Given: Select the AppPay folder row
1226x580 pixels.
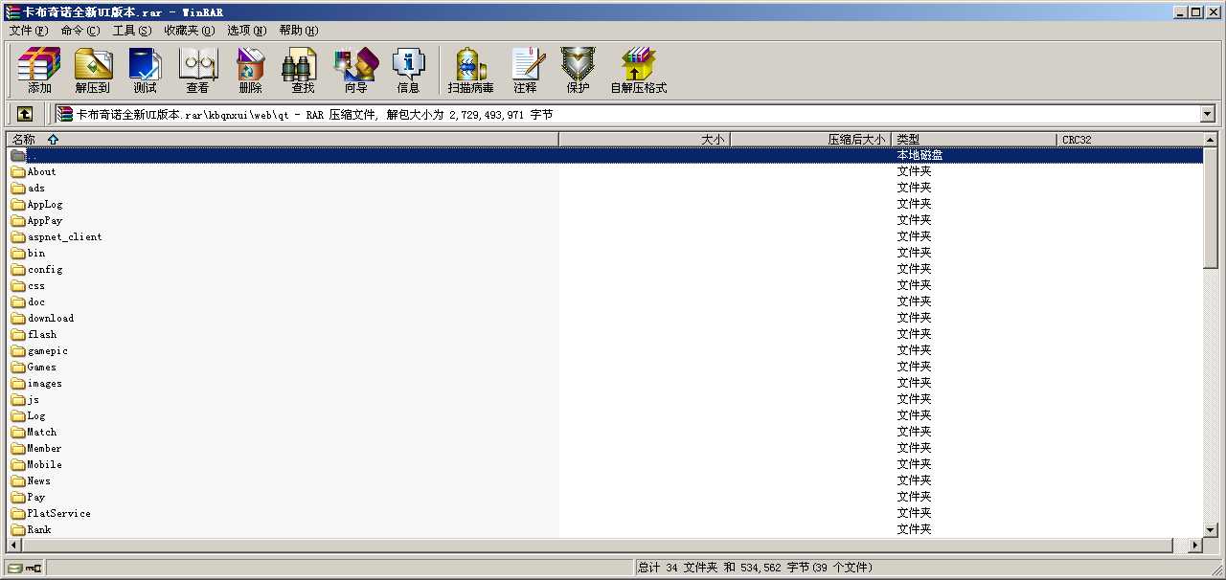Looking at the screenshot, I should [x=605, y=221].
